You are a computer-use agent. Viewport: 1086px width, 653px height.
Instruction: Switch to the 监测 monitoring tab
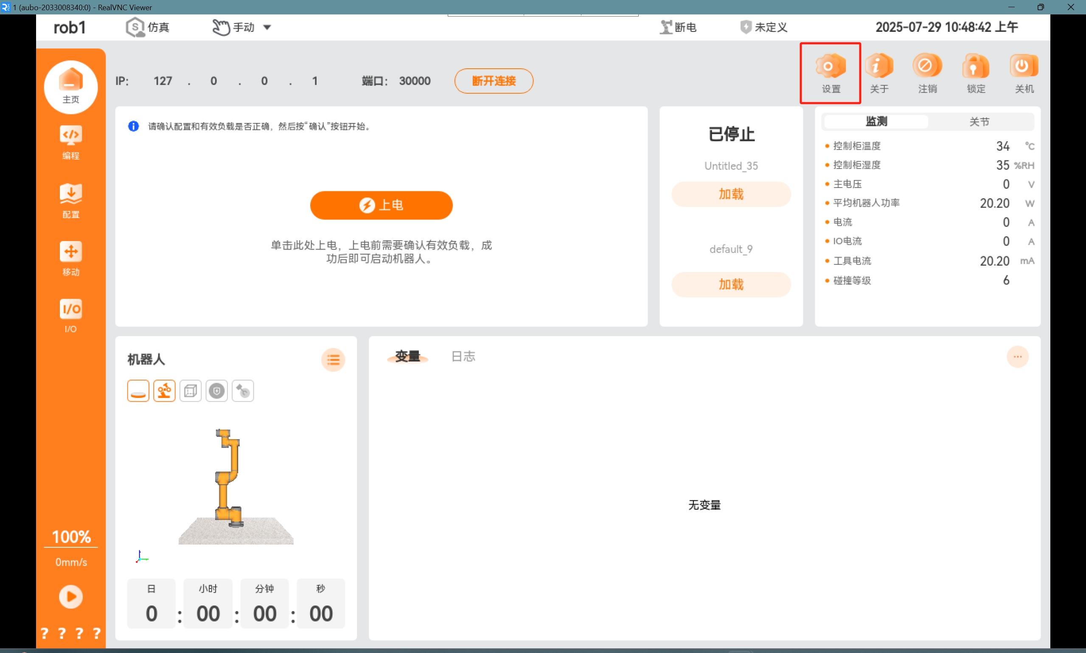(876, 121)
